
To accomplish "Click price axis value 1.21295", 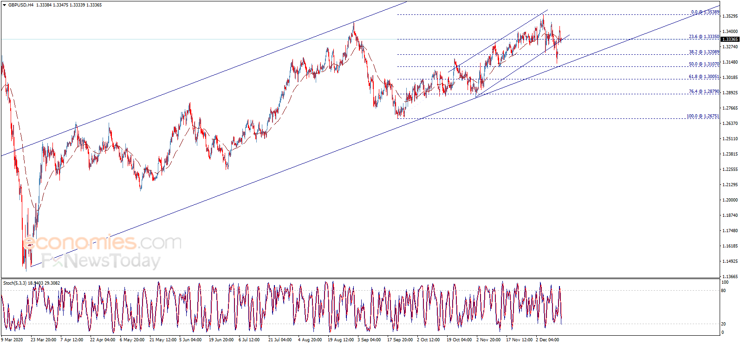I will pos(730,185).
